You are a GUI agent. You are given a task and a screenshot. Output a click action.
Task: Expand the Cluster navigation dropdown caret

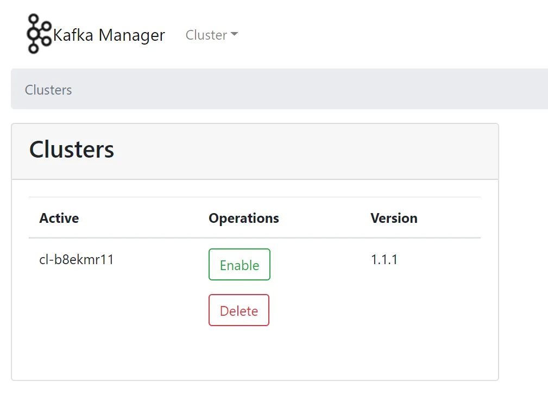coord(235,34)
